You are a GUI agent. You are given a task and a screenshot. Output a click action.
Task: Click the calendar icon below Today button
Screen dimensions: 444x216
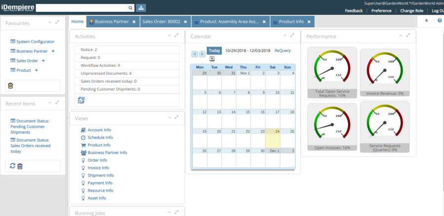point(212,58)
